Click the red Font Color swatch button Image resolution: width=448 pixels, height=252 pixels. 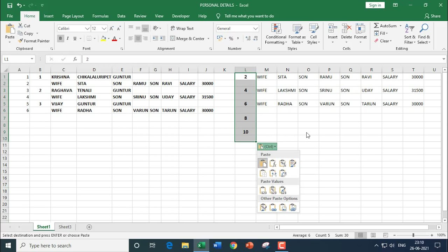(114, 38)
